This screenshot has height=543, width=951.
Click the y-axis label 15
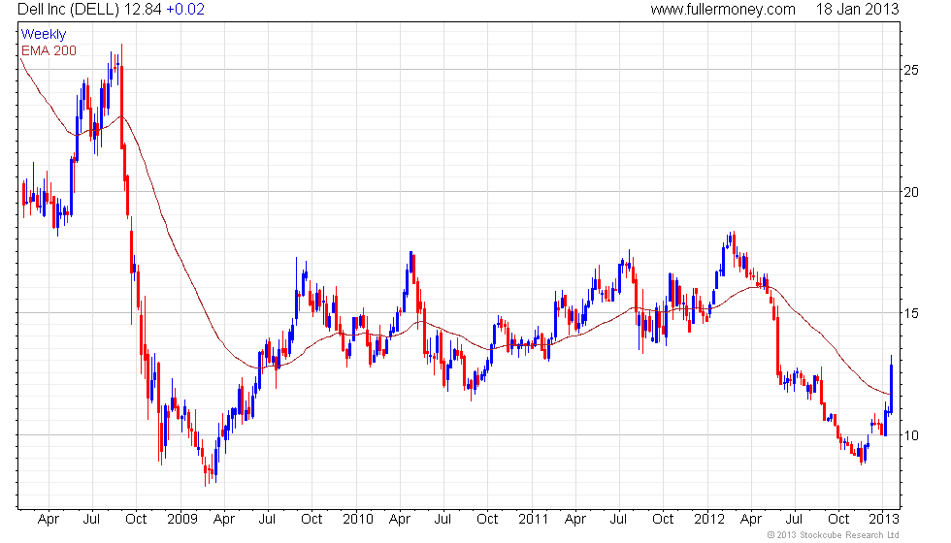tap(911, 313)
